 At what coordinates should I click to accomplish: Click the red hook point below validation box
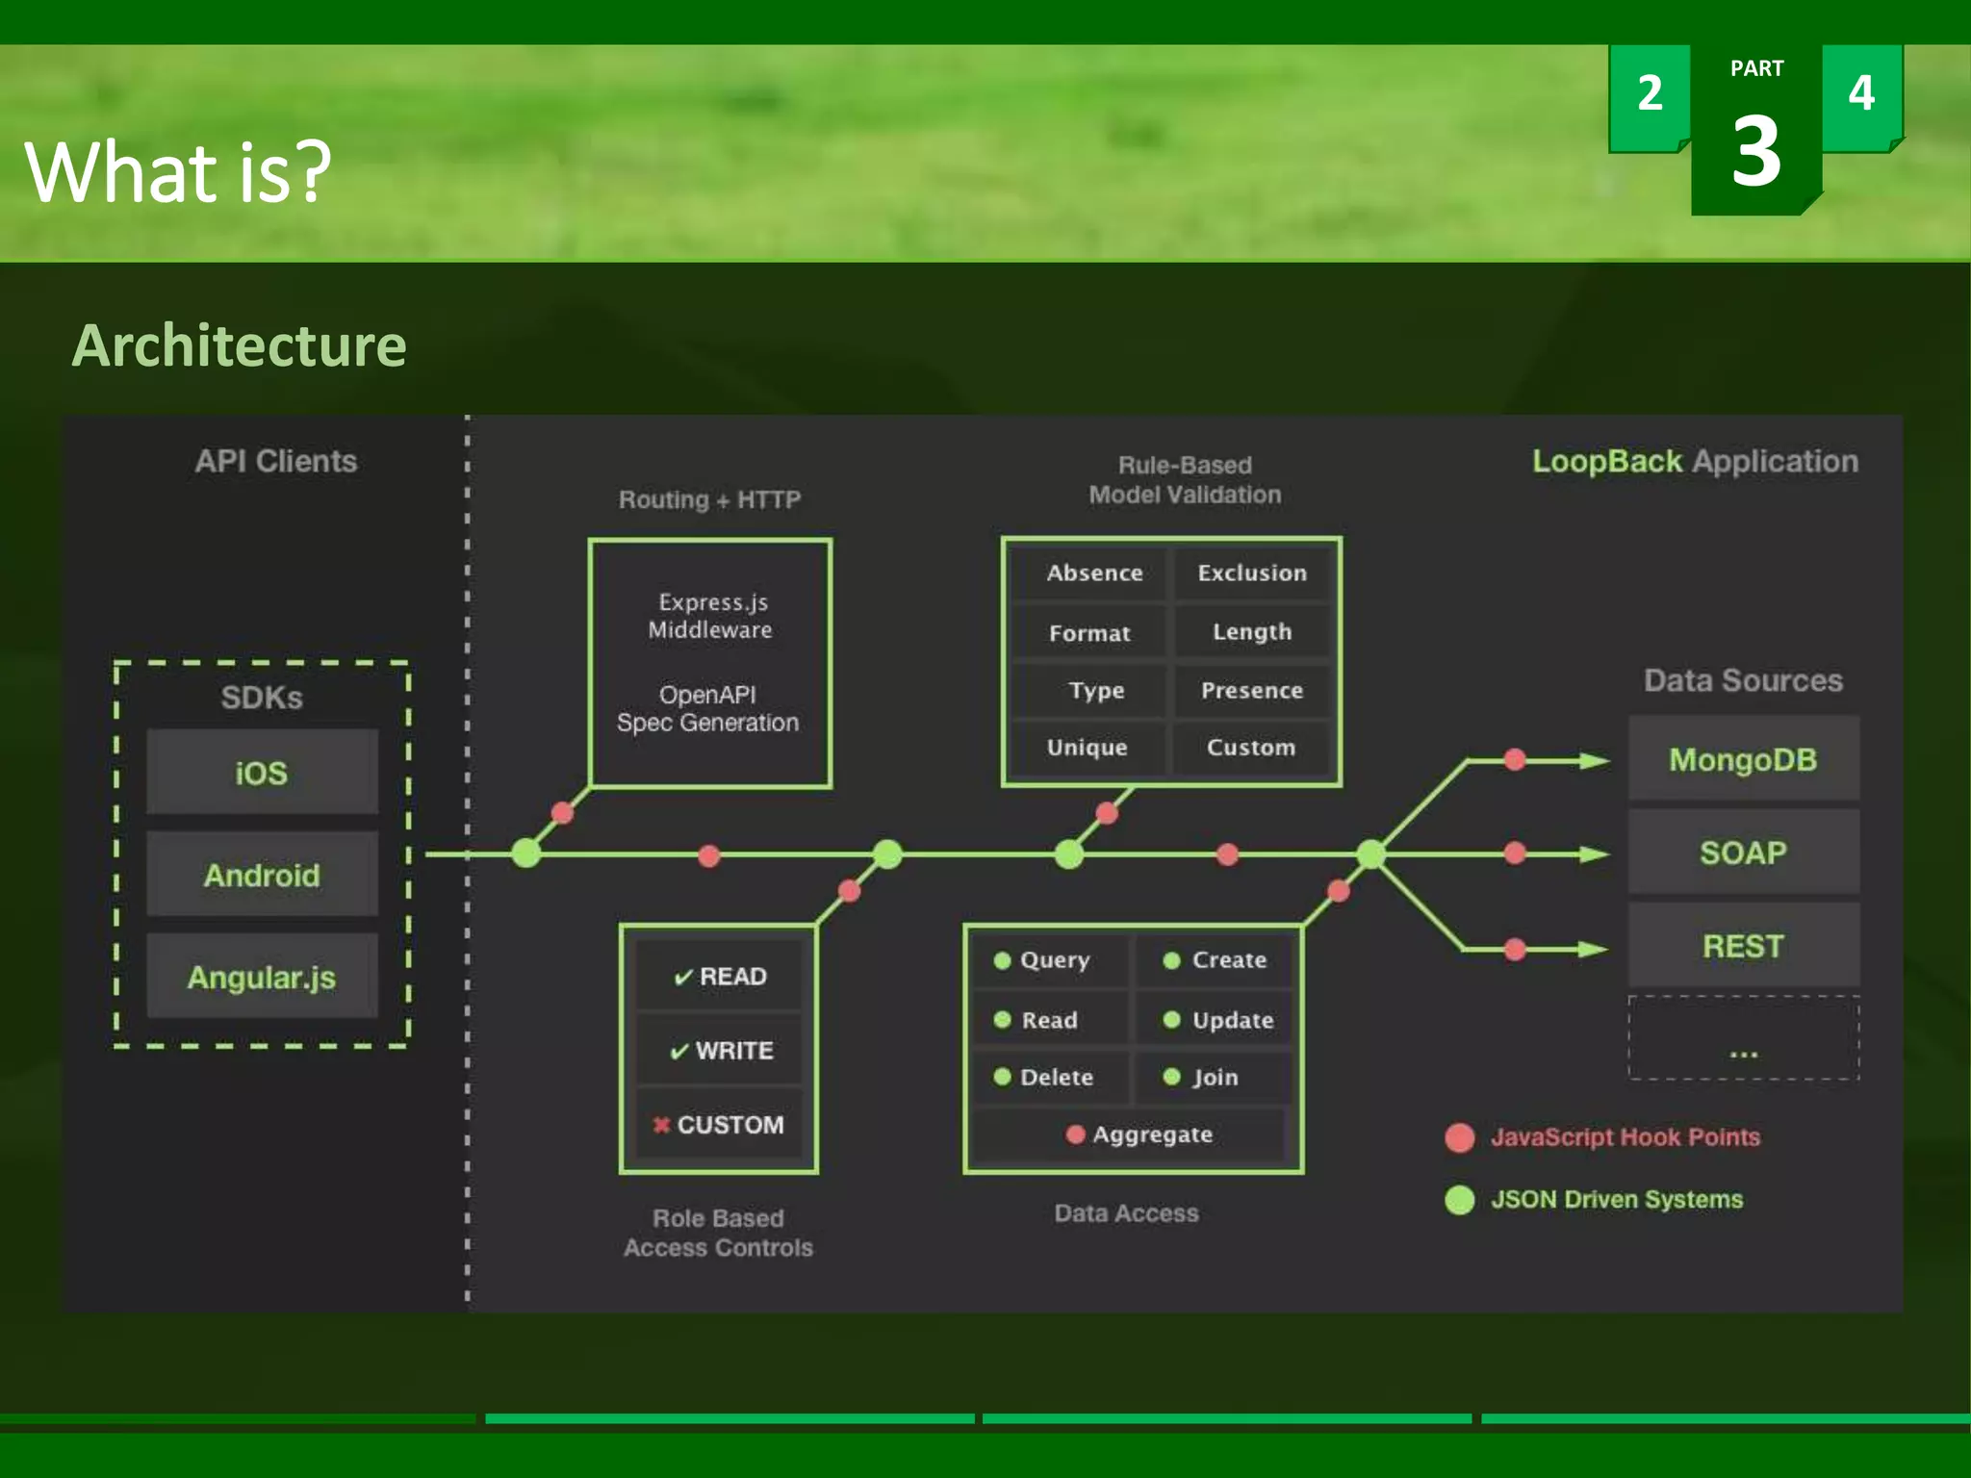pos(1107,813)
